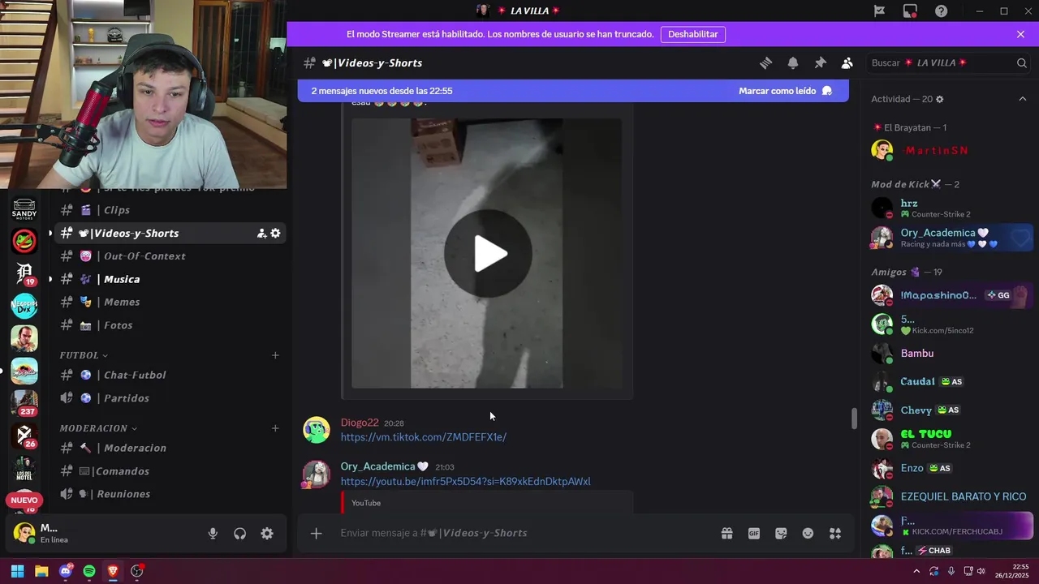The image size is (1039, 584).
Task: Open OBS Studio from the taskbar
Action: pyautogui.click(x=136, y=571)
